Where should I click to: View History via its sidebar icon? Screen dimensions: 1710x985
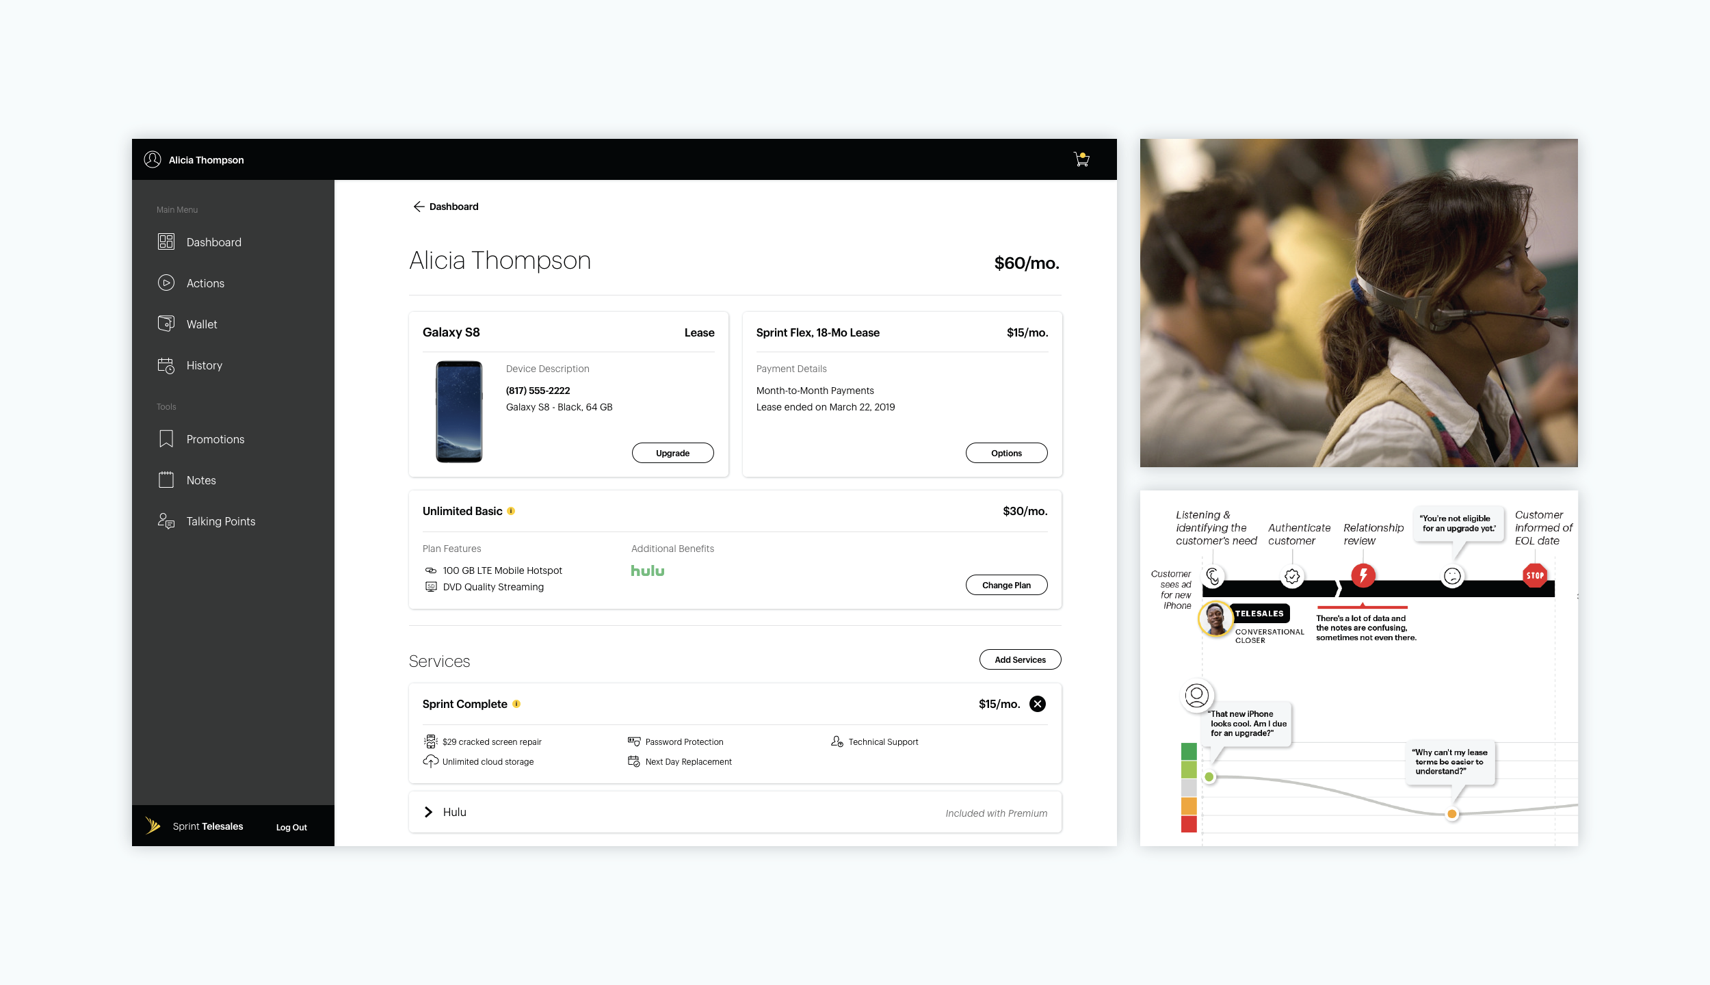[166, 365]
